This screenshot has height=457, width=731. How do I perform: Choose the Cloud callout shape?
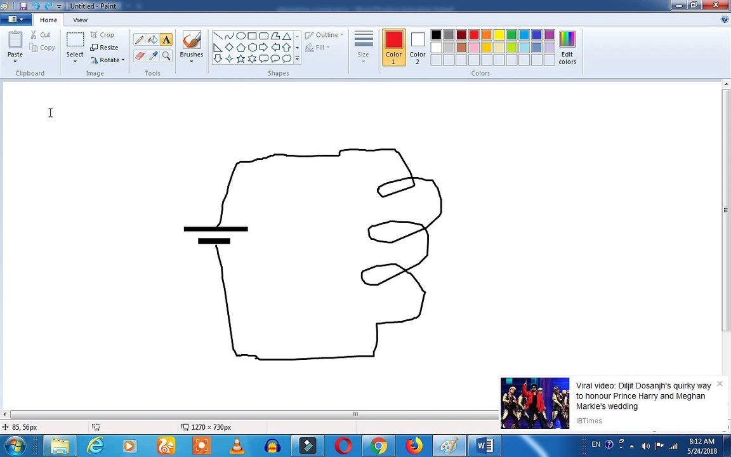pyautogui.click(x=286, y=58)
